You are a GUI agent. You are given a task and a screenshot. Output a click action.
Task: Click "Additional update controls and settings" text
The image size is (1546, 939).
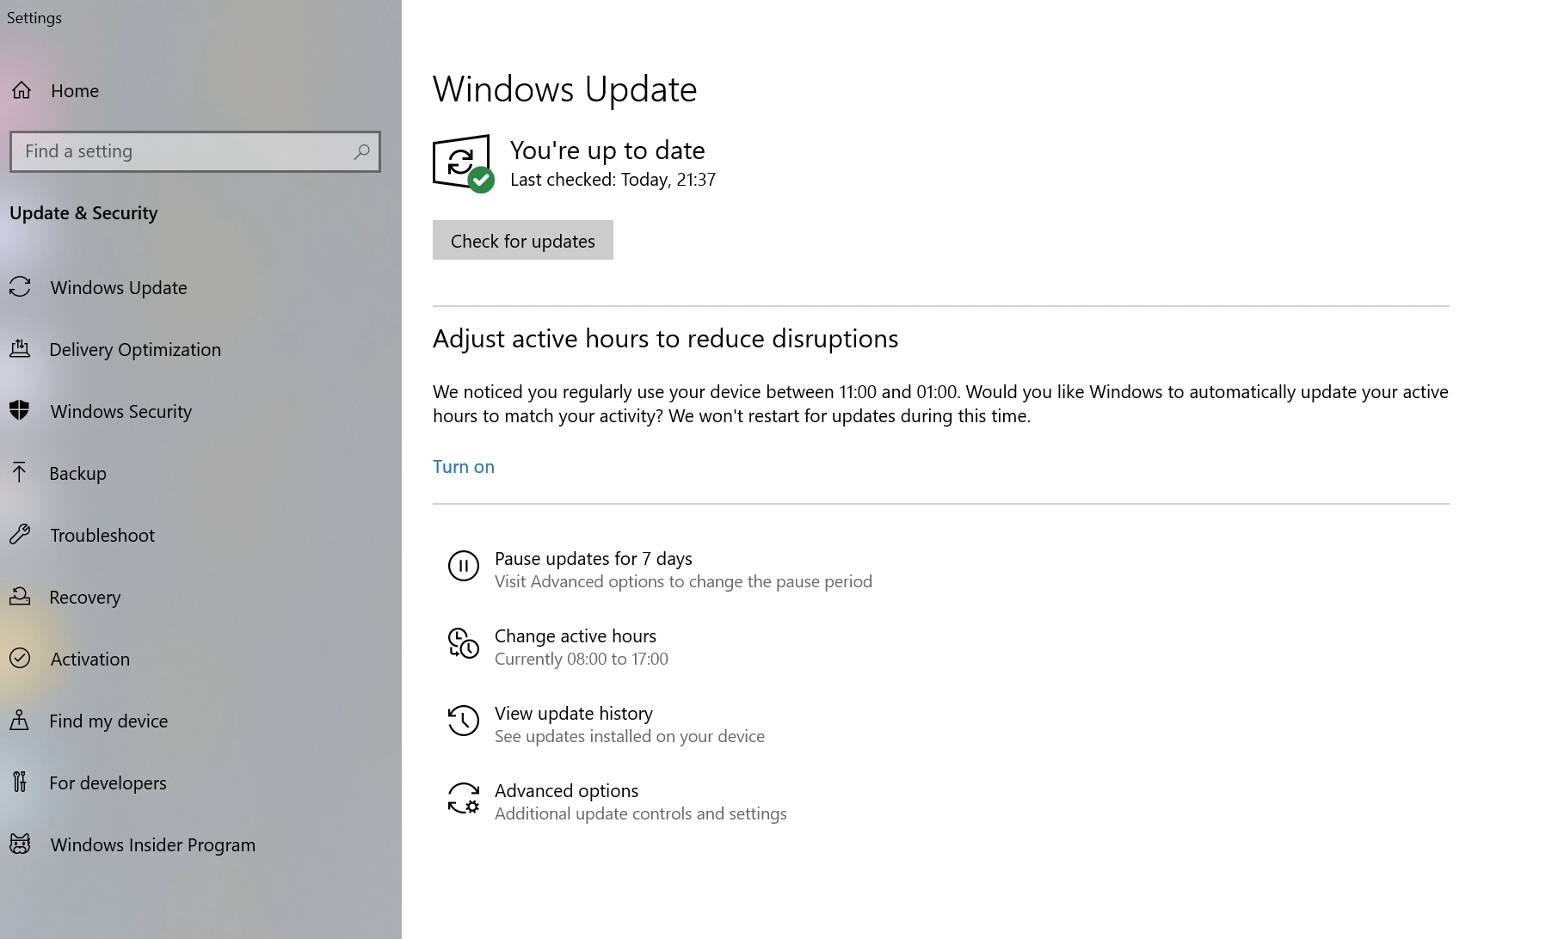tap(641, 813)
